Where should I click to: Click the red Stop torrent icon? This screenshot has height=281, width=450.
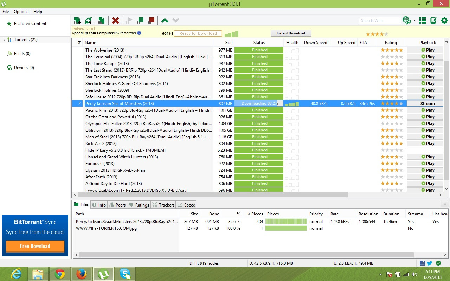[151, 20]
